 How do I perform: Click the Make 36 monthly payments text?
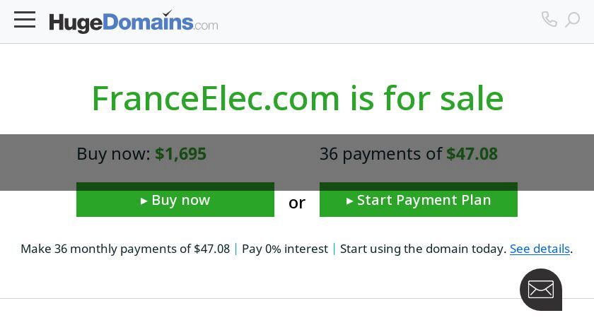[x=125, y=249]
